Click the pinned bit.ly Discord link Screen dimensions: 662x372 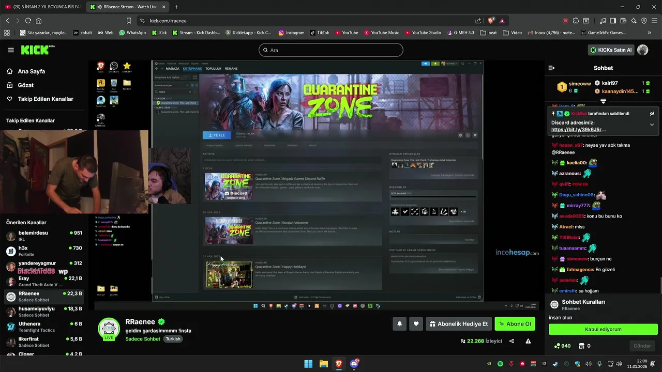point(578,130)
